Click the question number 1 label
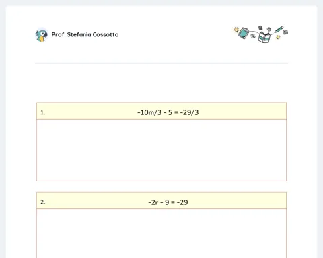The height and width of the screenshot is (258, 323). coord(43,112)
